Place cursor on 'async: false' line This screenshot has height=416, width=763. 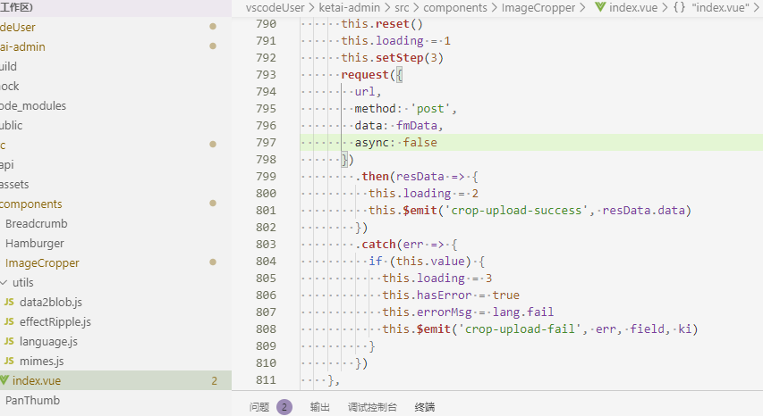(395, 142)
